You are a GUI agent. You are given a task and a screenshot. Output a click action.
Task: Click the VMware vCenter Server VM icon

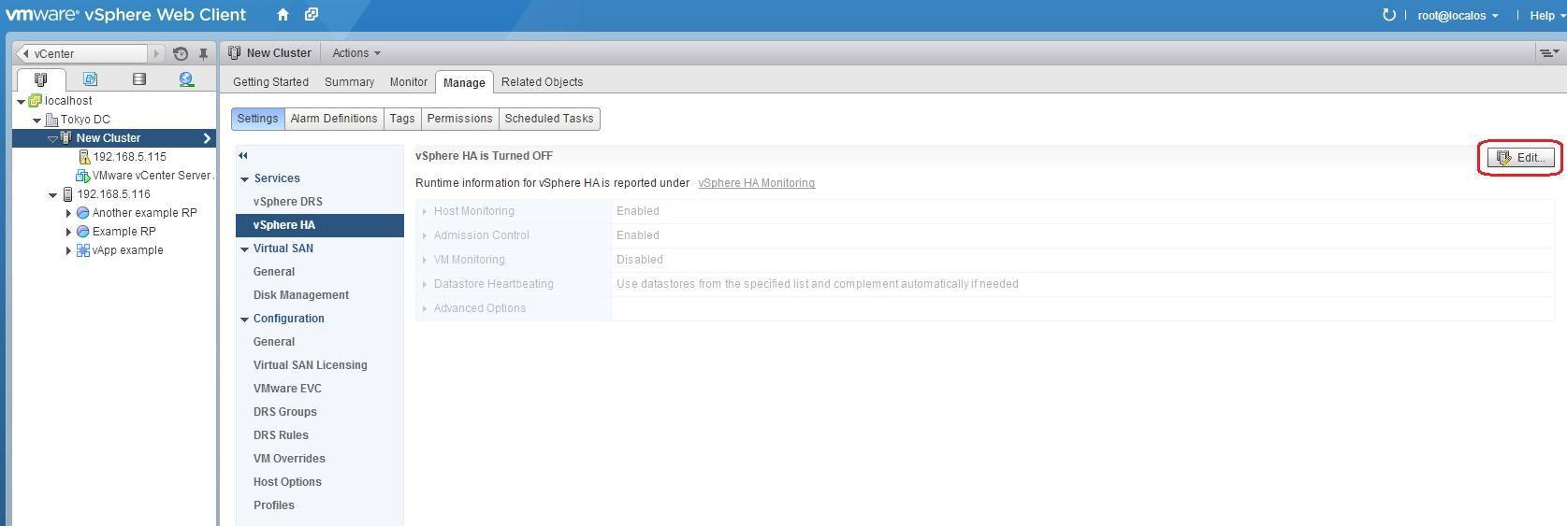point(82,176)
